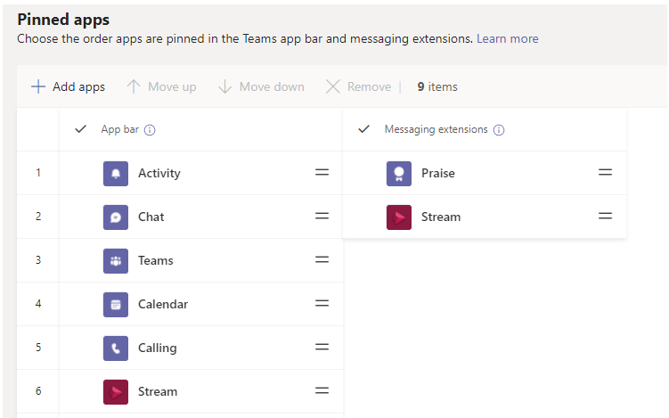Image resolution: width=669 pixels, height=418 pixels.
Task: Click the Calling phone icon
Action: [x=116, y=348]
